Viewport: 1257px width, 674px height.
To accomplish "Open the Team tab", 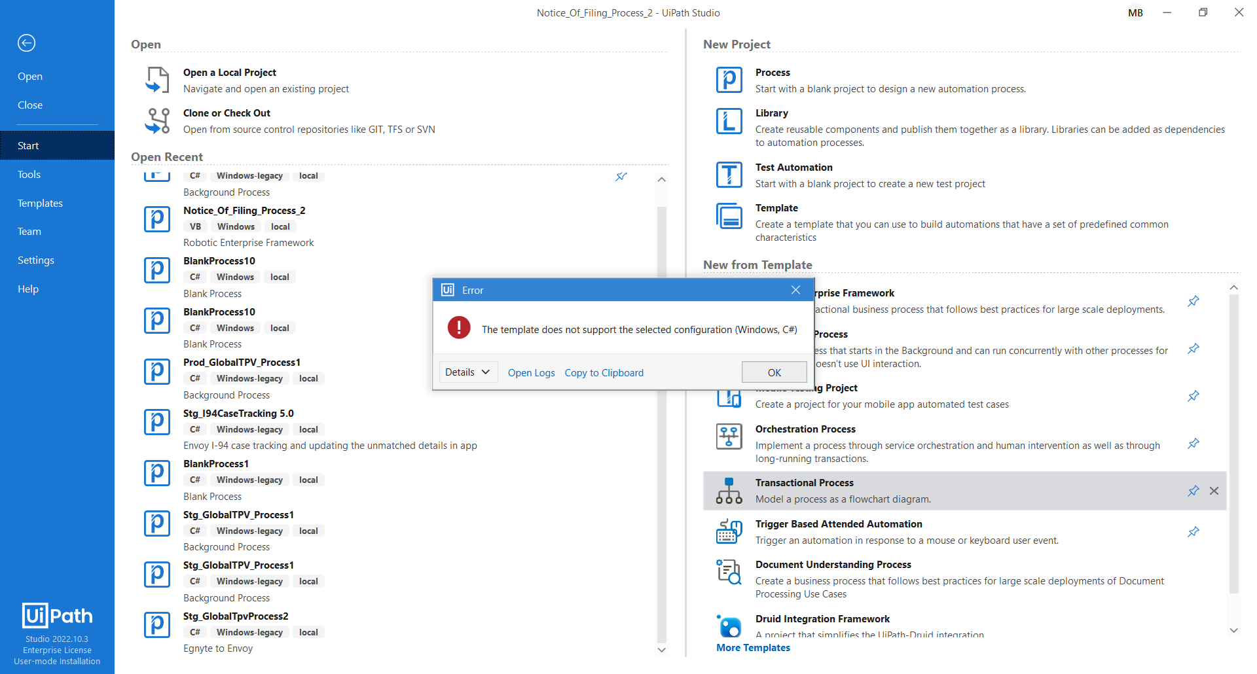I will point(57,232).
